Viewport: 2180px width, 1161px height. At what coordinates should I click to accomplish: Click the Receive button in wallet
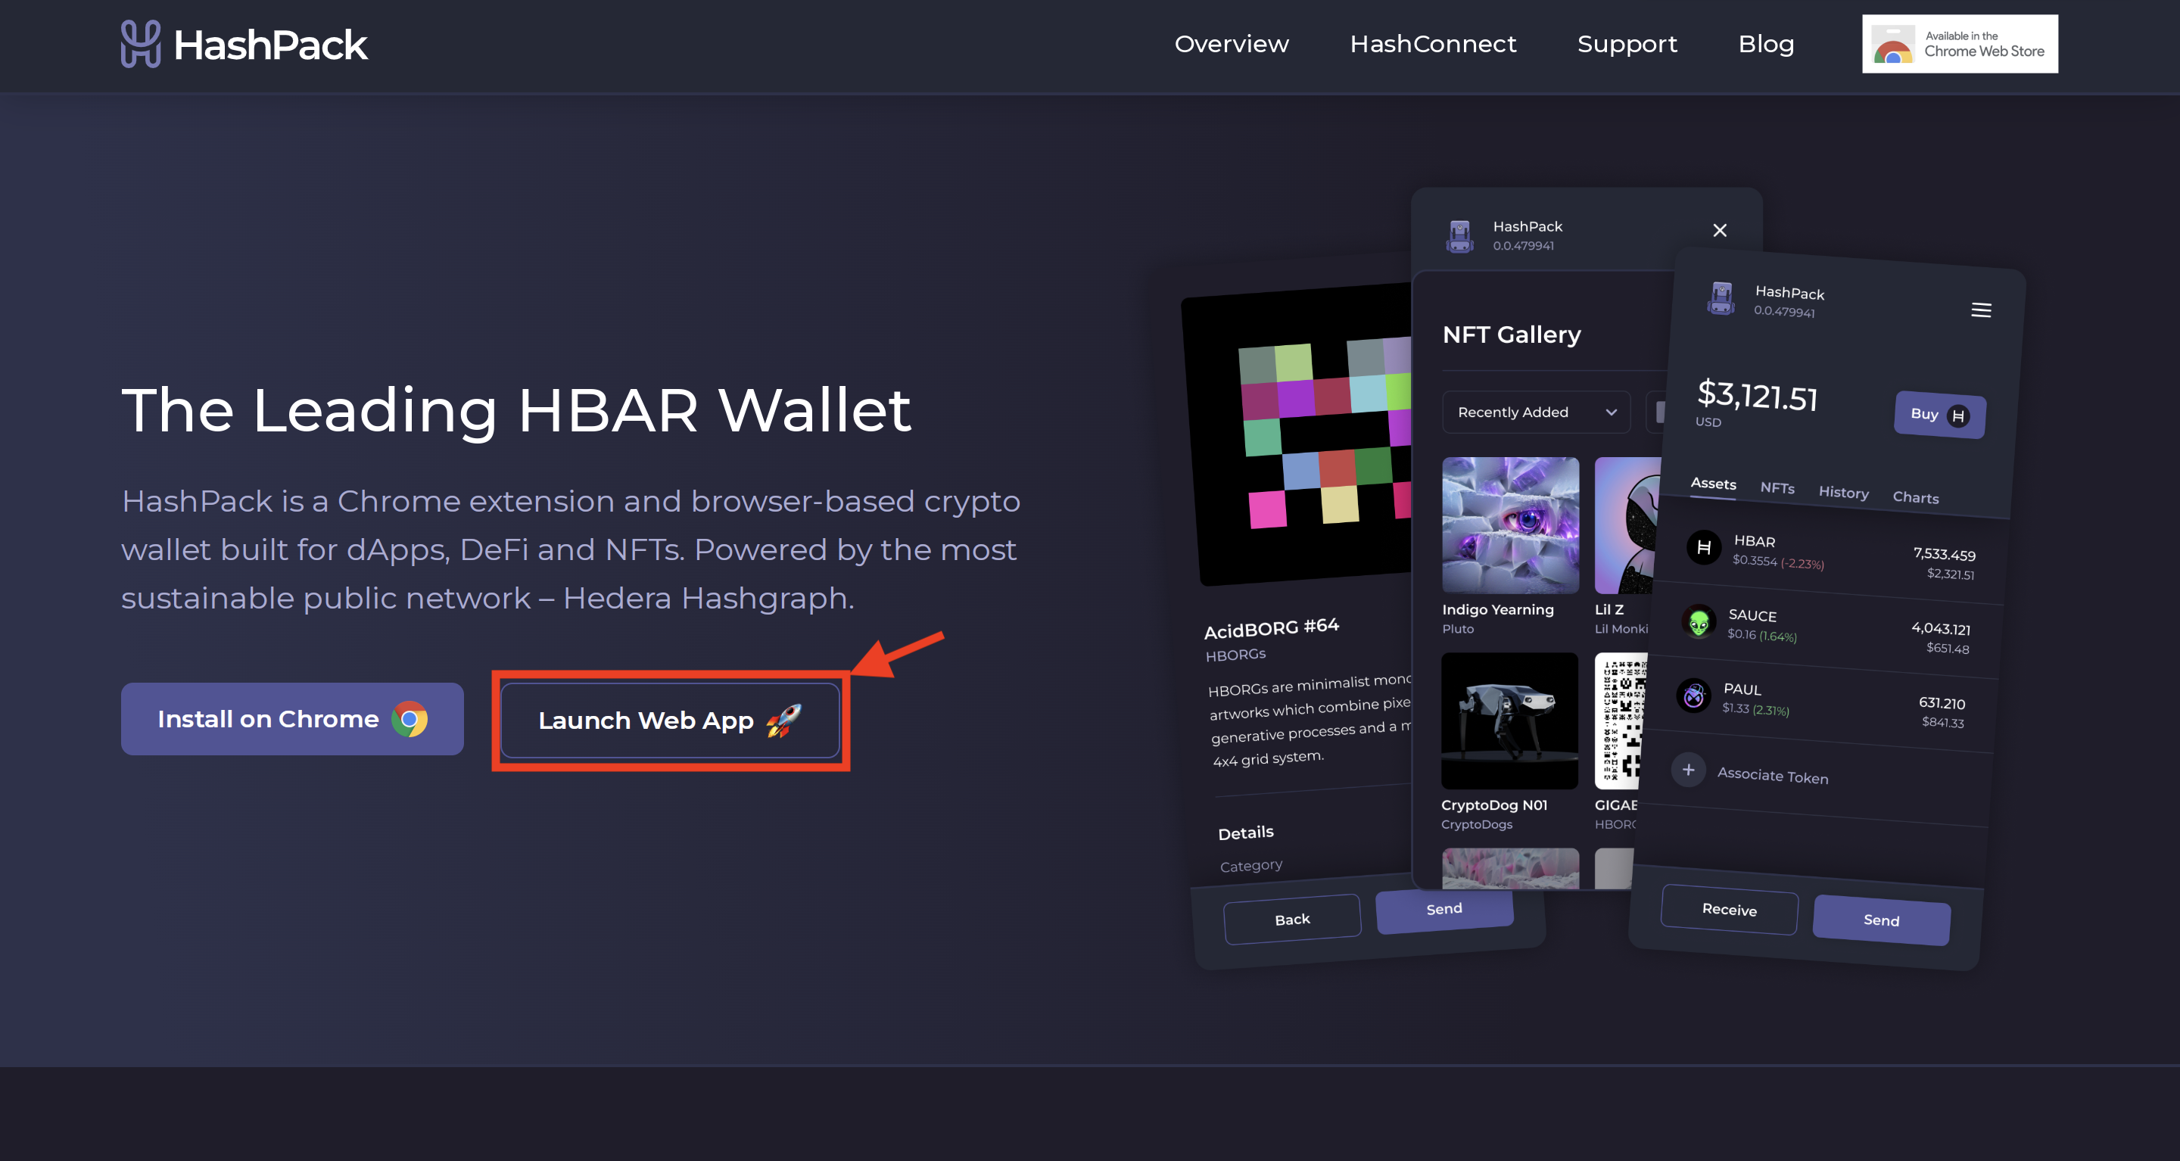pos(1728,910)
